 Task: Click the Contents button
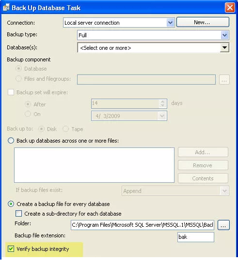(203, 178)
